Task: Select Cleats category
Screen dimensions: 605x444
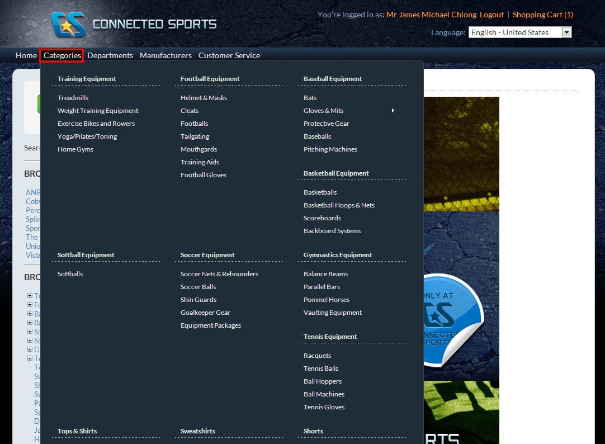Action: point(190,111)
